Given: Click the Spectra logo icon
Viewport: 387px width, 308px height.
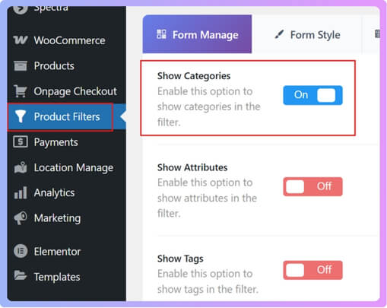Looking at the screenshot, I should (x=21, y=10).
